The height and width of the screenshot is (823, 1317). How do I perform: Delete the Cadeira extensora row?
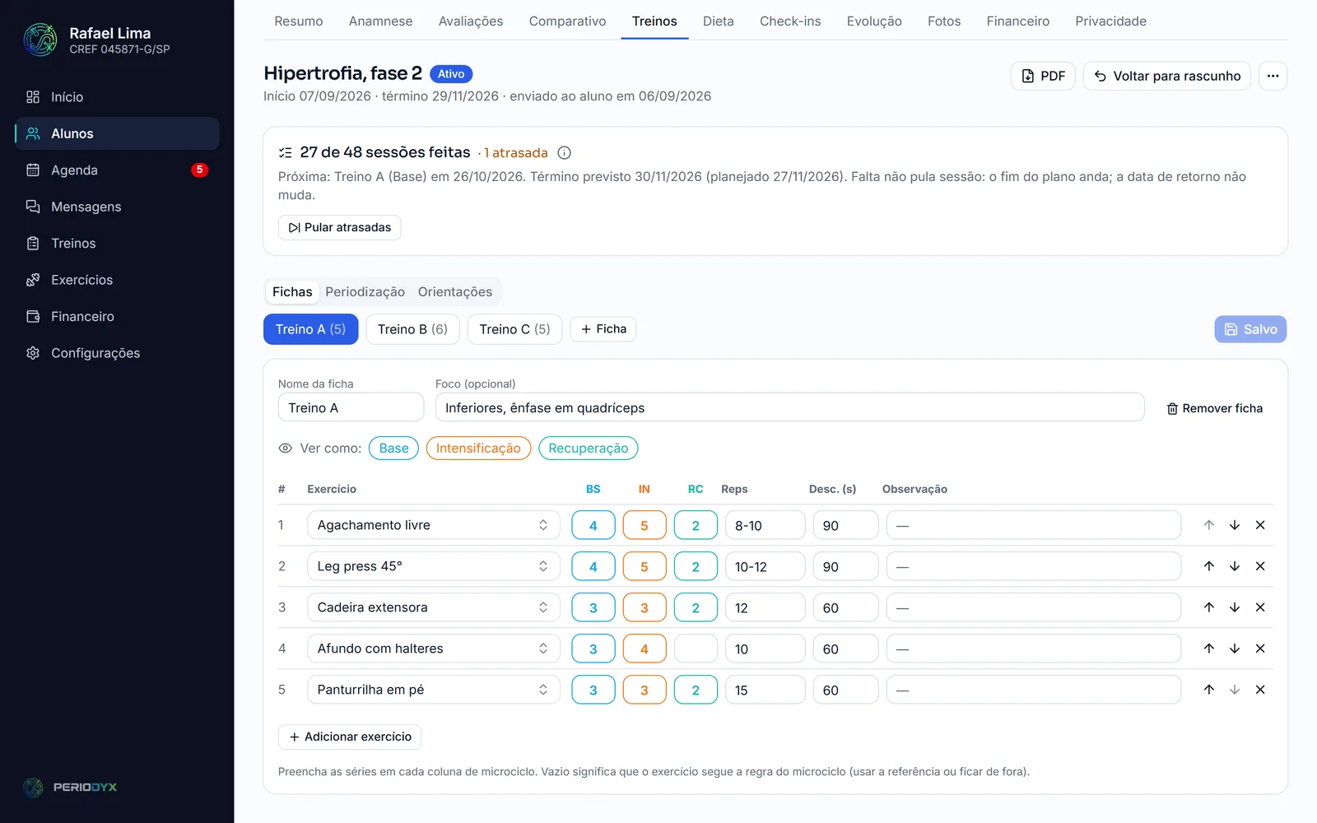point(1260,607)
